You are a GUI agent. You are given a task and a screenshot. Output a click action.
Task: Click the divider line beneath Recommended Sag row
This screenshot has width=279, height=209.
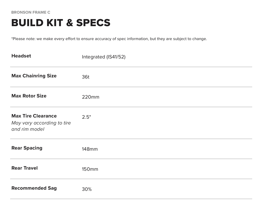[x=131, y=199]
